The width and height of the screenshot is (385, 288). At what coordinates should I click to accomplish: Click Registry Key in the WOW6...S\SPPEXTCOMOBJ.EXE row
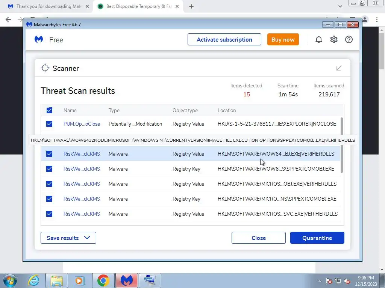coord(186,169)
